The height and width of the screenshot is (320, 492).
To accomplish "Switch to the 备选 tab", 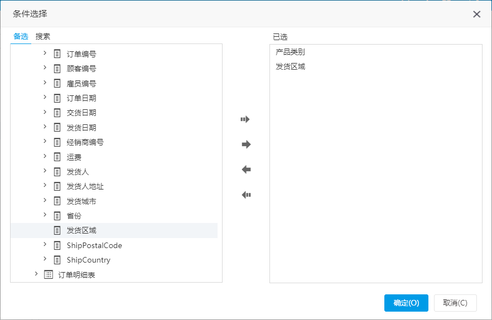I will point(21,36).
